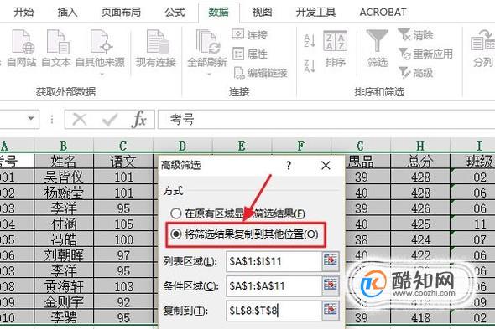Open 现有连接 existing connections icon
Screen dimensions: 495x329
(157, 42)
